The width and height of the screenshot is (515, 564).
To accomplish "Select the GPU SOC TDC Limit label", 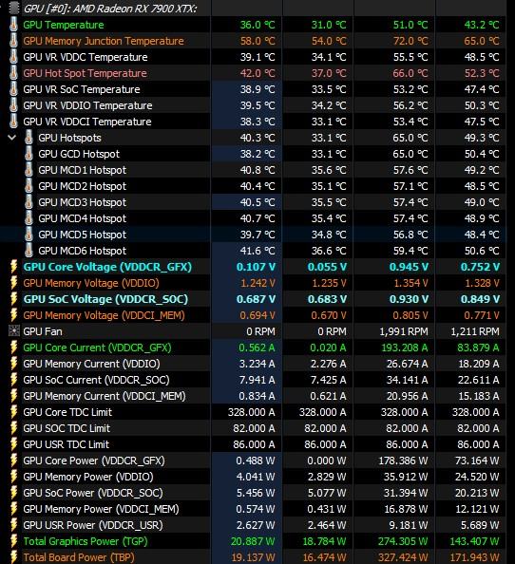I will (x=67, y=428).
